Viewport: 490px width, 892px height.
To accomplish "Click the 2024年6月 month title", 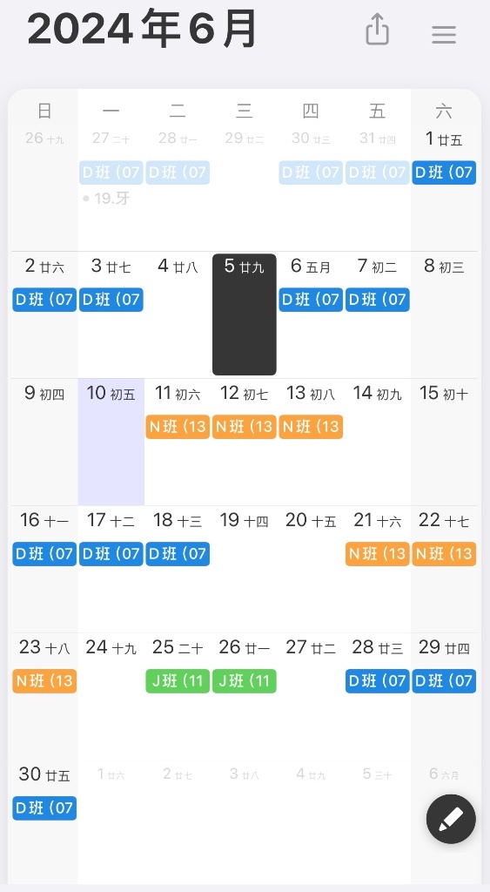I will click(142, 30).
